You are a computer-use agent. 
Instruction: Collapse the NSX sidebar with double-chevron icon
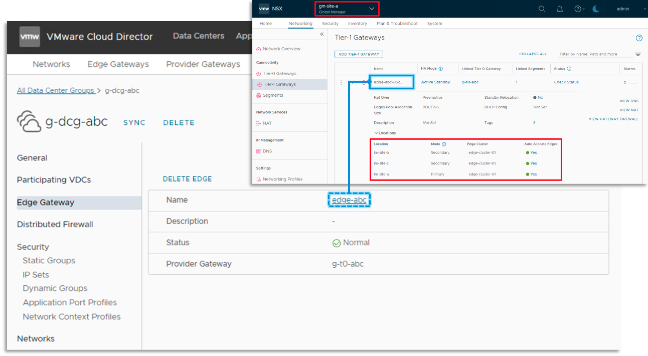[322, 34]
